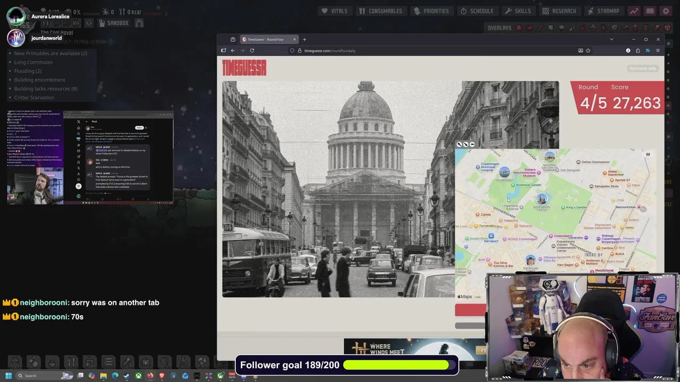Click the Marmorkirken label on map

click(x=625, y=207)
